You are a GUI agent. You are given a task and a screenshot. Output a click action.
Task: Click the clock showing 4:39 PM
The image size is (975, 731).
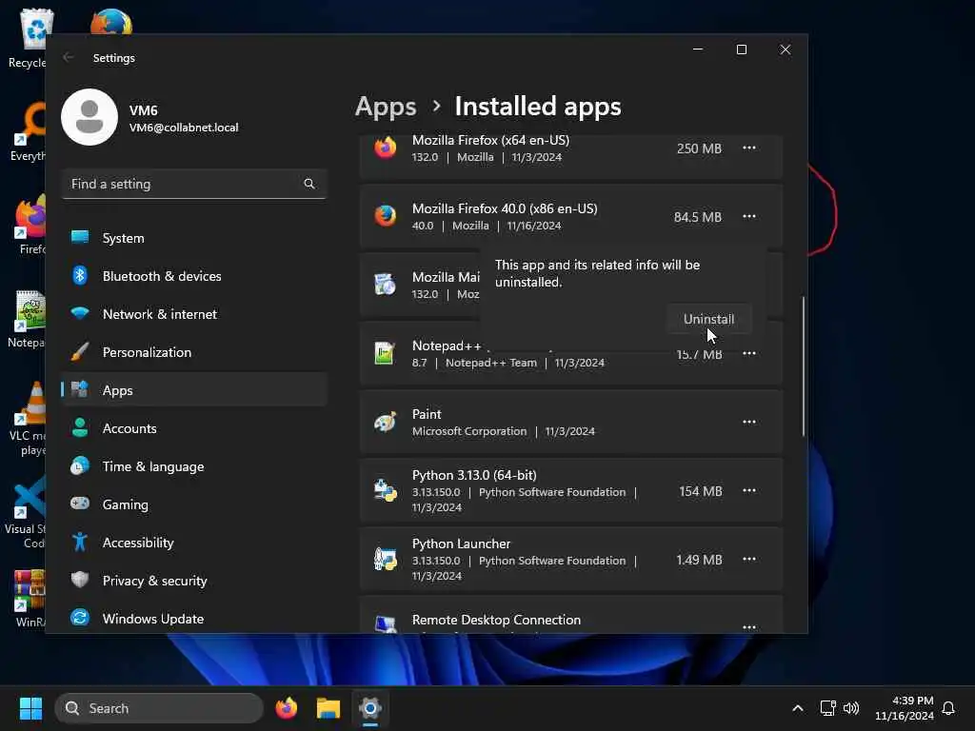(x=912, y=701)
